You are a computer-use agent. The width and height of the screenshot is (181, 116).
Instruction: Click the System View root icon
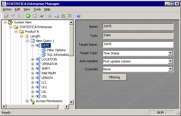tap(10, 22)
